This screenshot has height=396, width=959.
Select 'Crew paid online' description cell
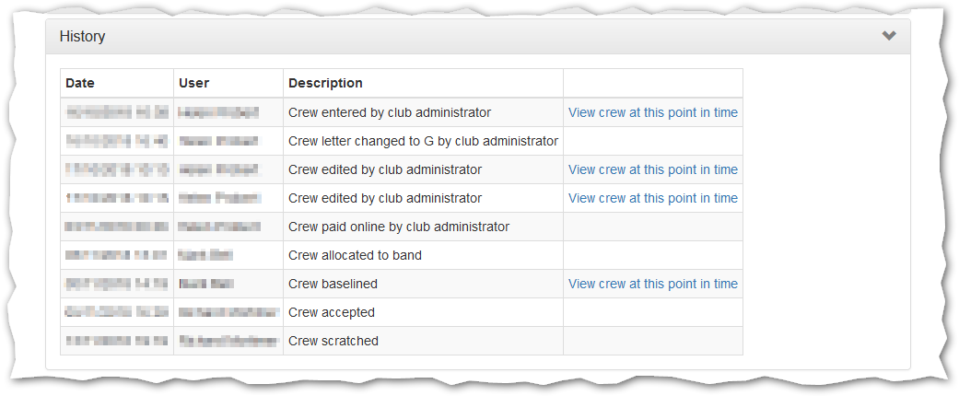(399, 227)
